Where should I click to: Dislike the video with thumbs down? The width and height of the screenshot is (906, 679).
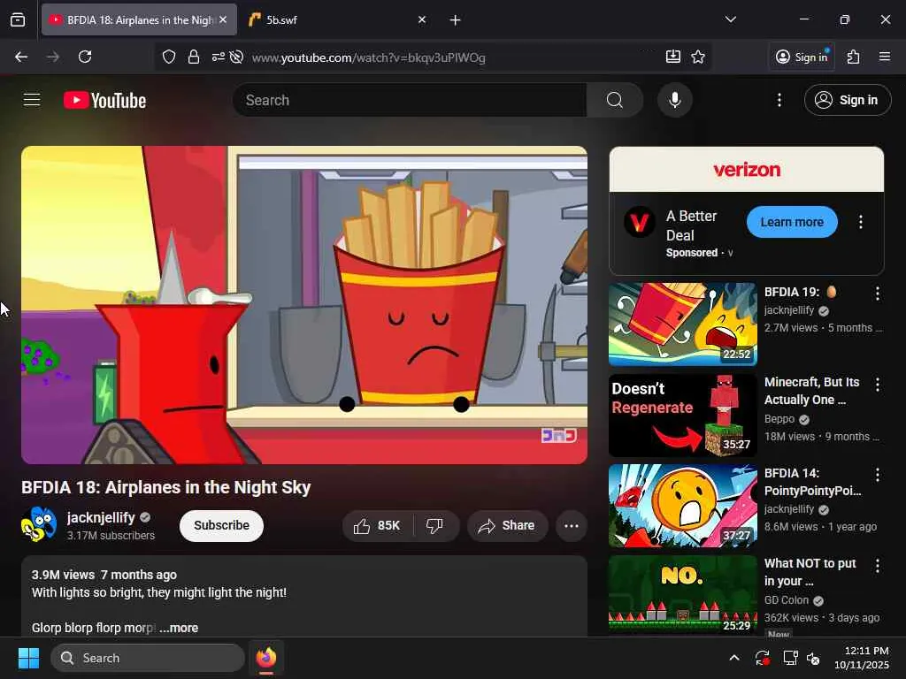435,525
